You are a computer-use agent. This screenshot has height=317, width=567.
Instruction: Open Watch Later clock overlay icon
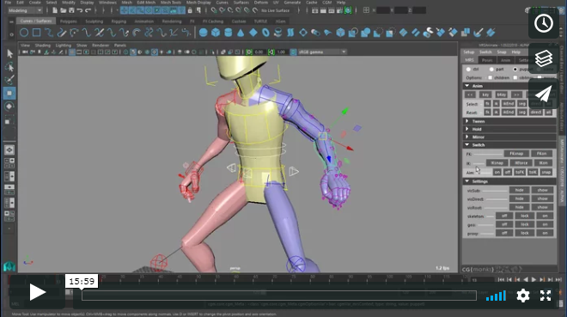544,23
